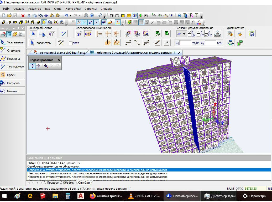Toggle the UZ constraint checkbox

(206, 35)
